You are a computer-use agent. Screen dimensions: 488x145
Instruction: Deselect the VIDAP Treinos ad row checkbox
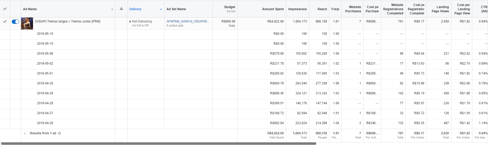click(x=5, y=21)
